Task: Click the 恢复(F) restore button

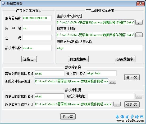Action: coord(132,104)
